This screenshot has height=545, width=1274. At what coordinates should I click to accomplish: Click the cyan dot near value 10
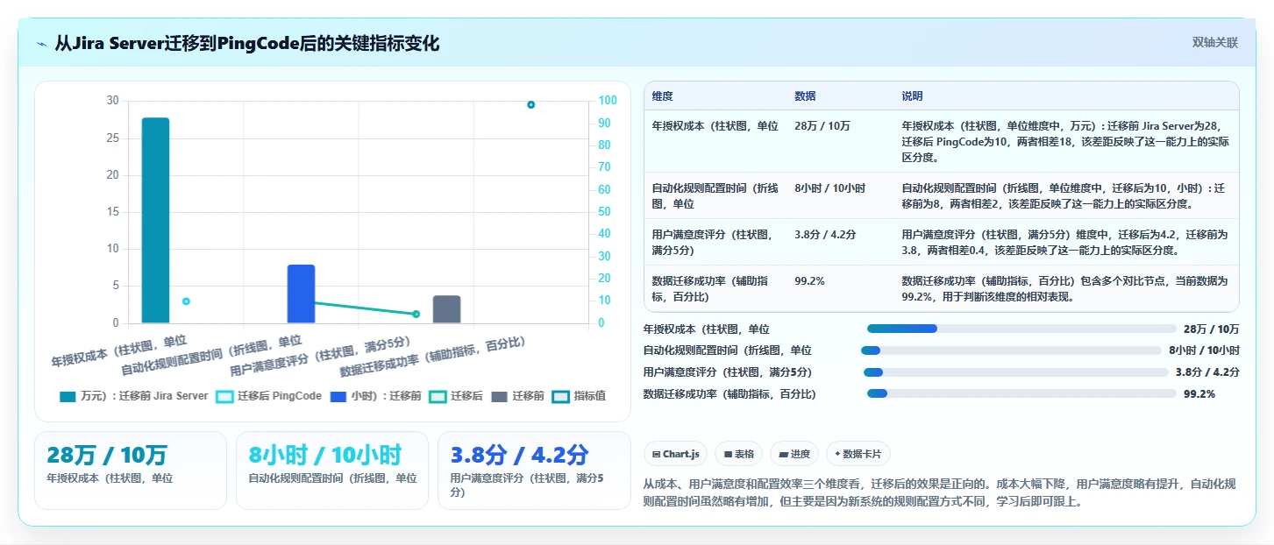(x=186, y=301)
